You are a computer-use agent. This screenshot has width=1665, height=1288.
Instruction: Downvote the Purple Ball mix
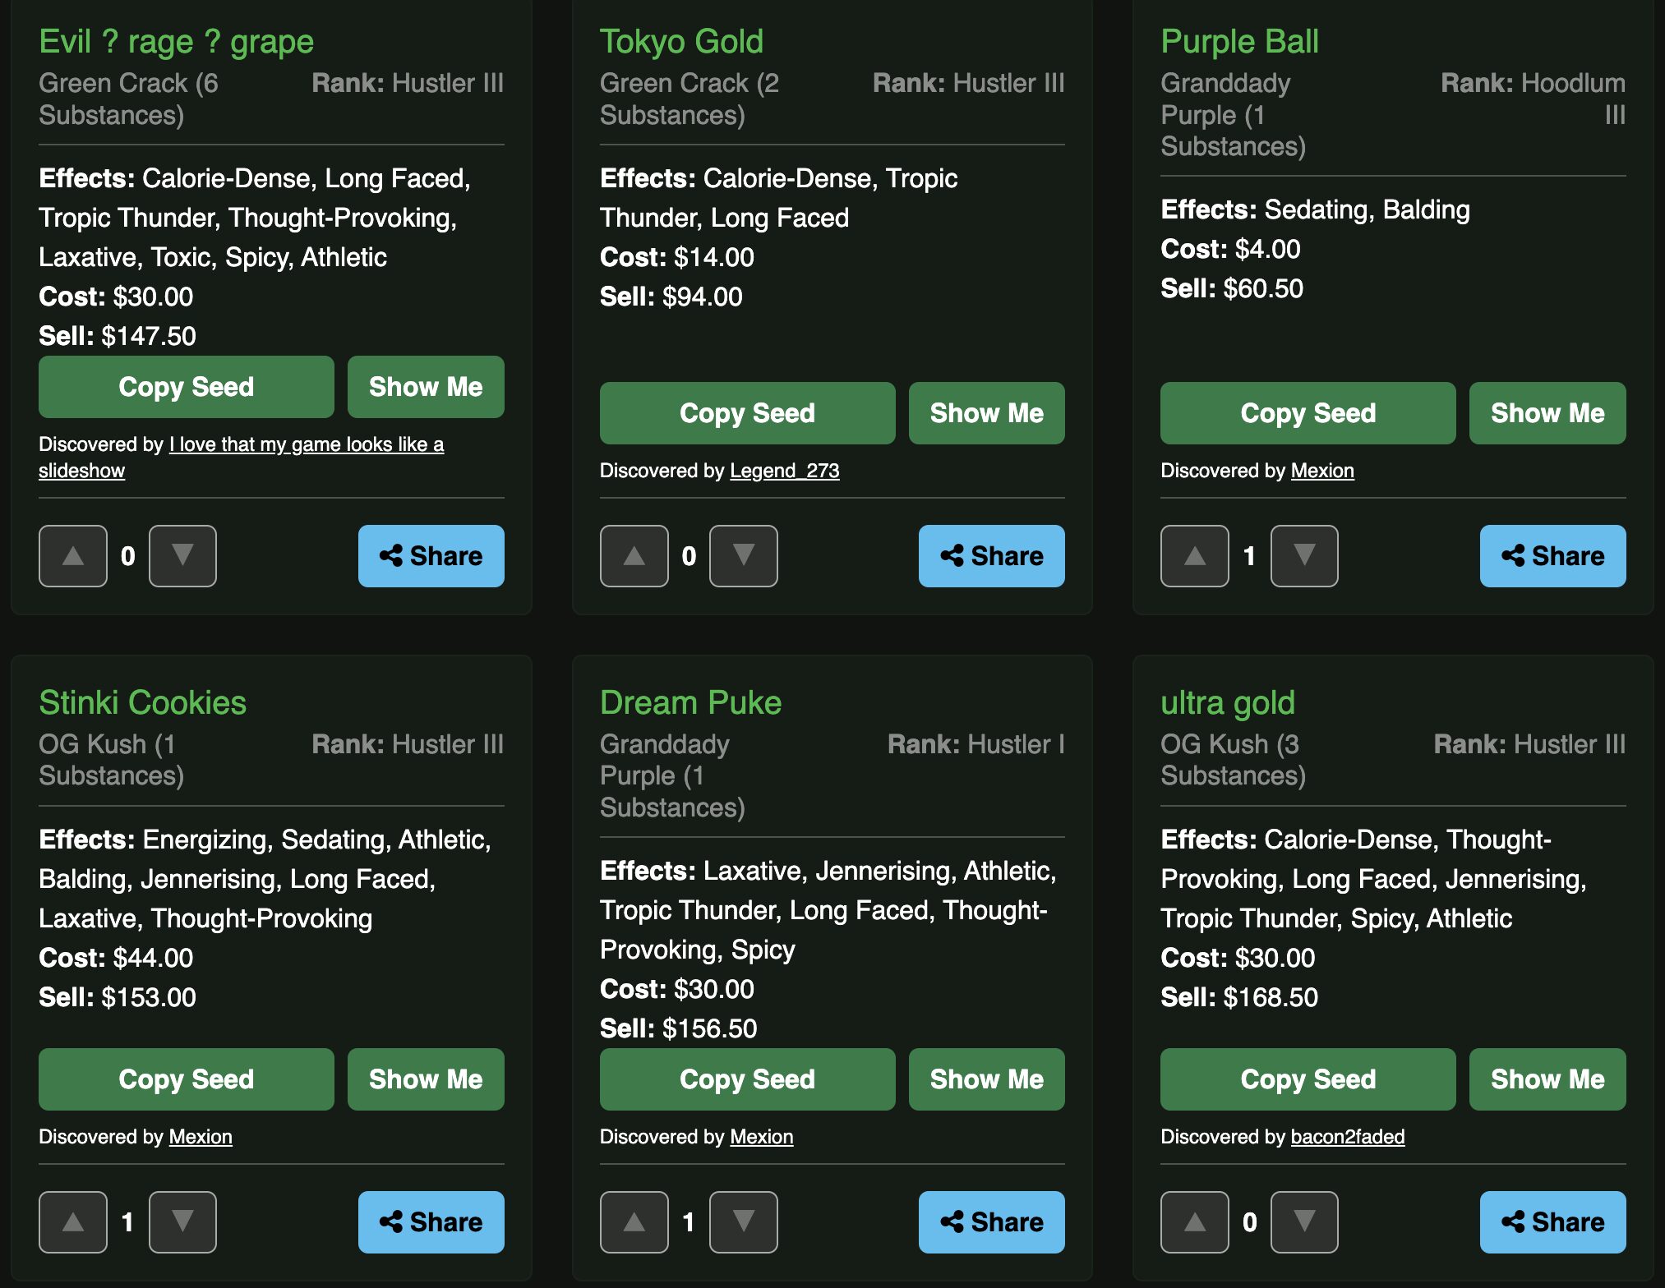pos(1304,556)
